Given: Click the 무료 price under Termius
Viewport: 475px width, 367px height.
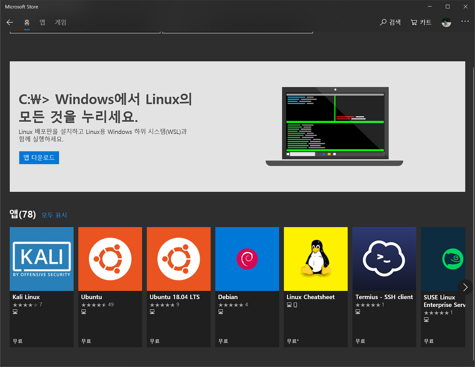Looking at the screenshot, I should (360, 341).
